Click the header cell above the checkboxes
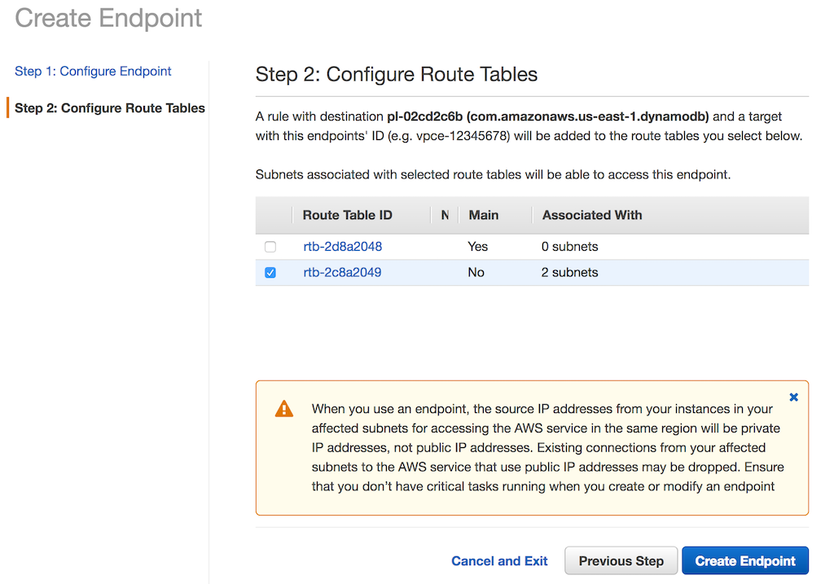 (274, 215)
